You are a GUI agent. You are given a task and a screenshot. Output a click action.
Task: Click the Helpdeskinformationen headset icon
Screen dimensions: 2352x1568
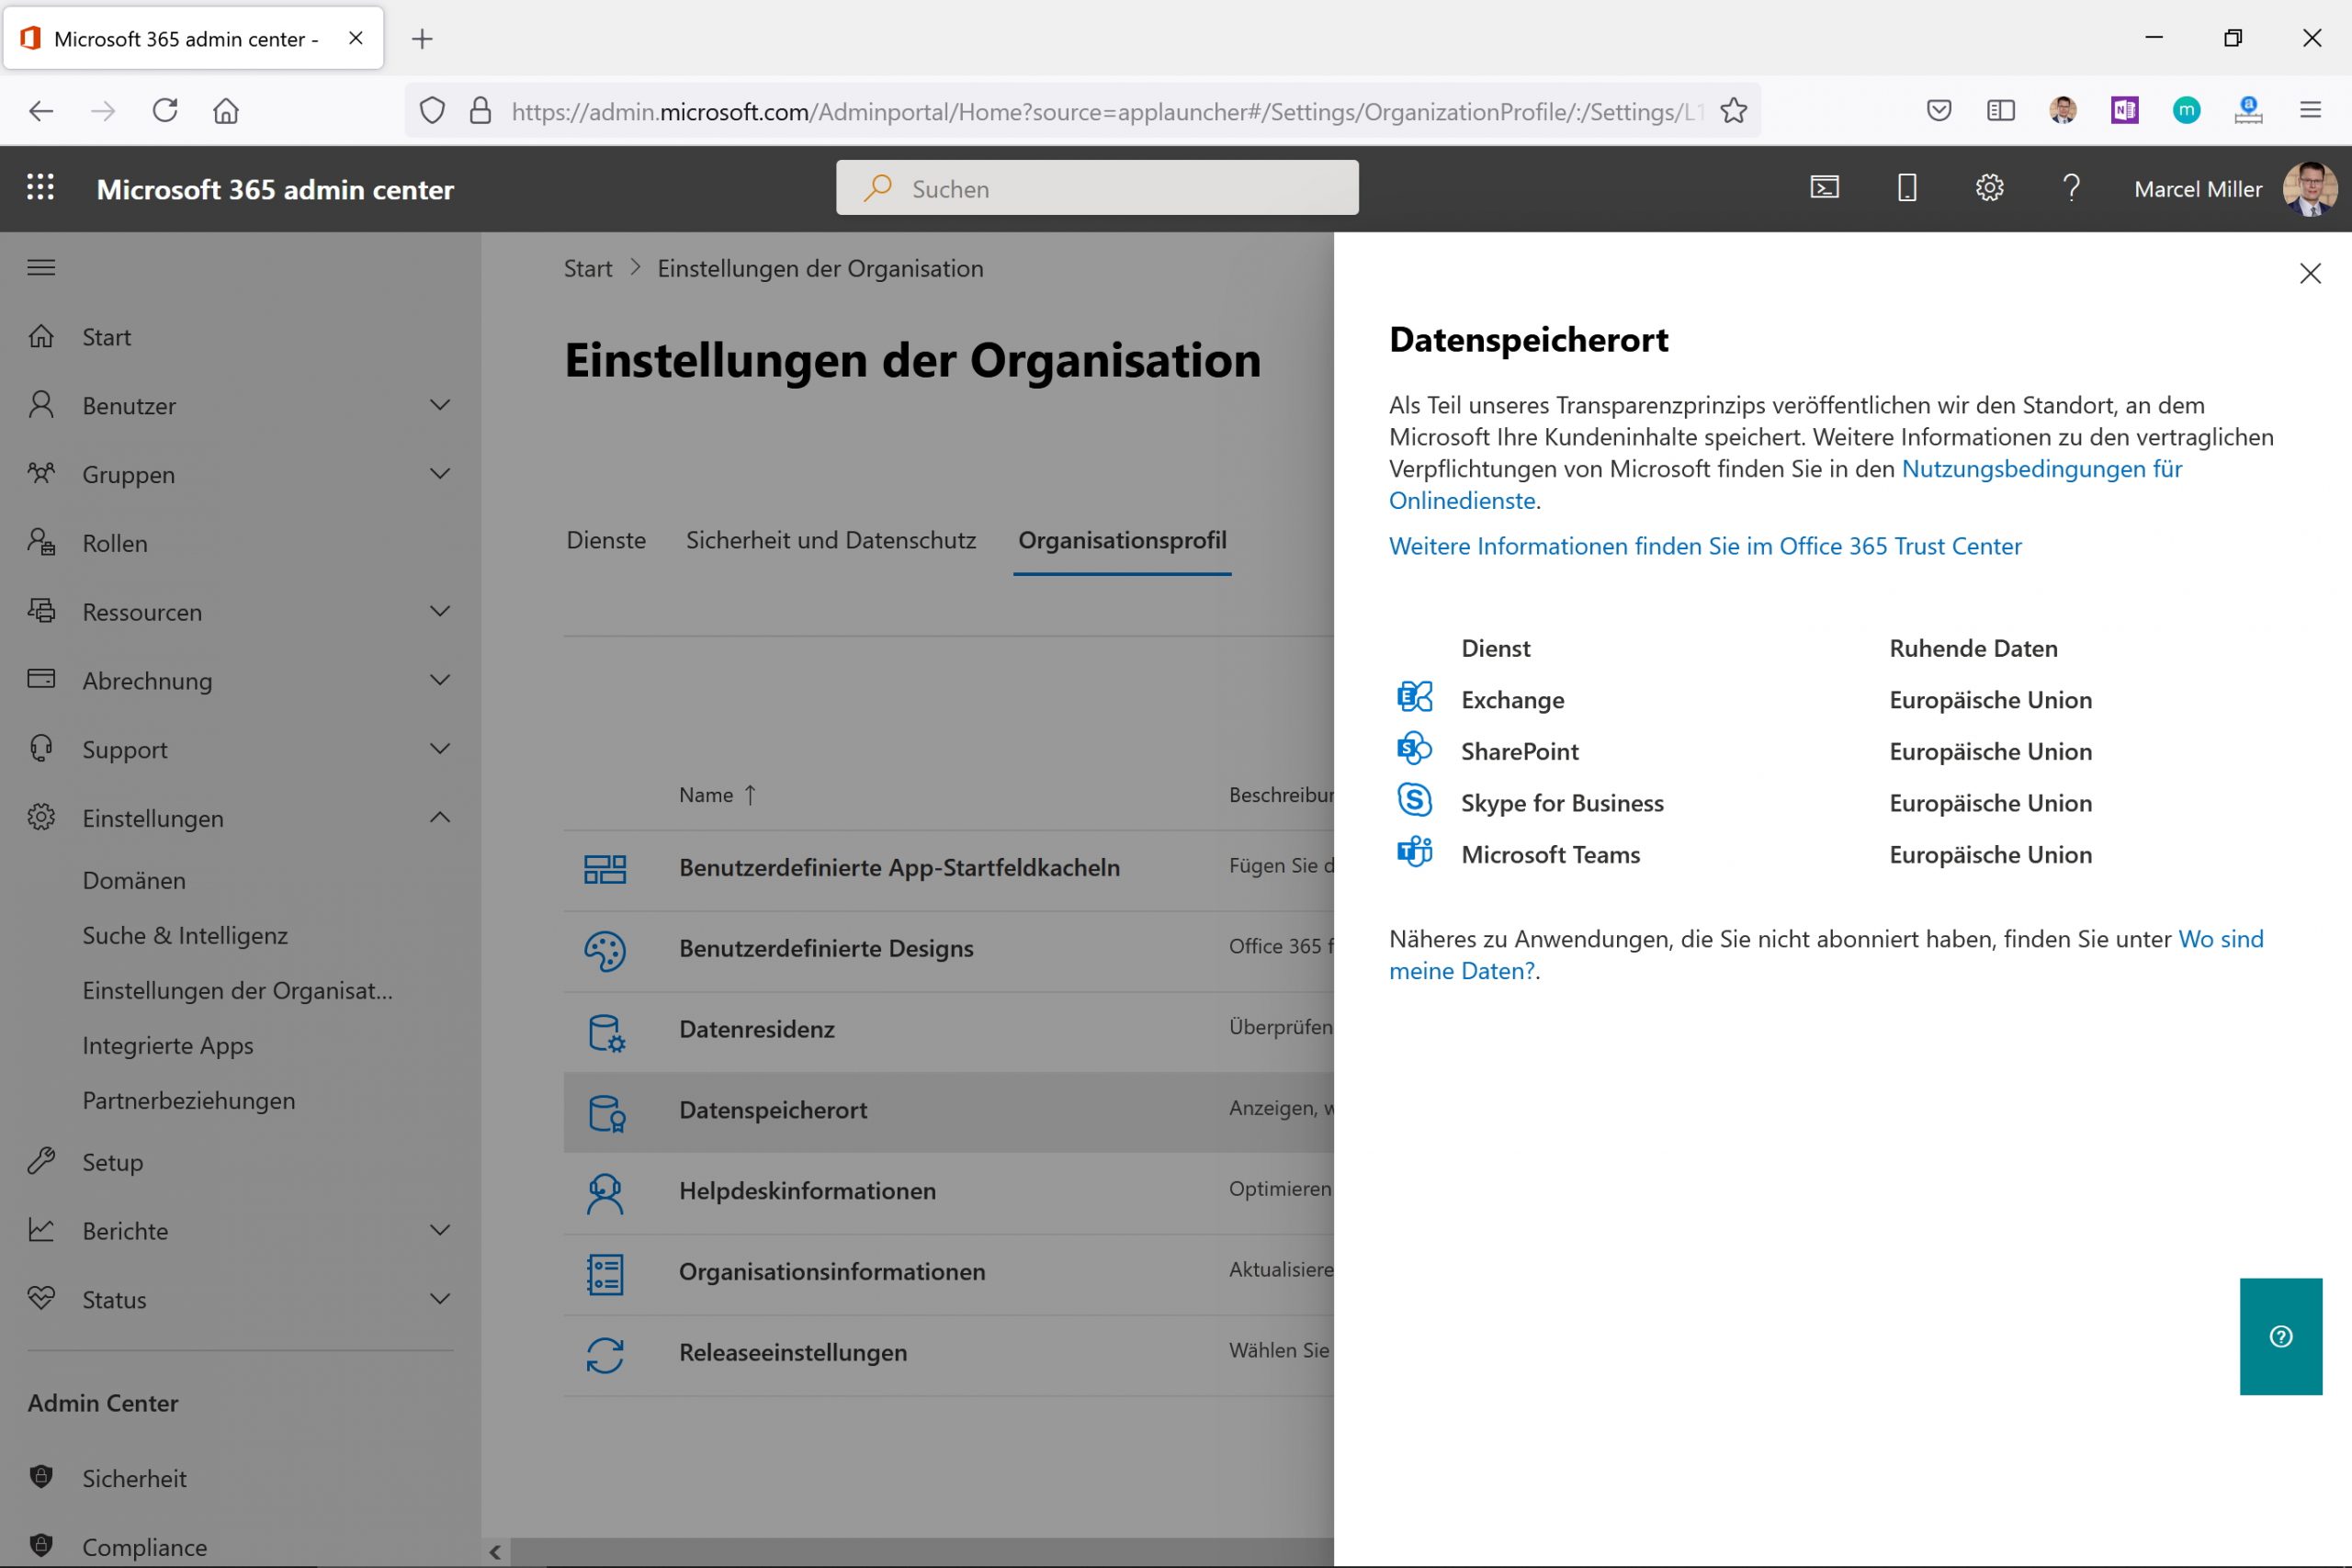[605, 1193]
